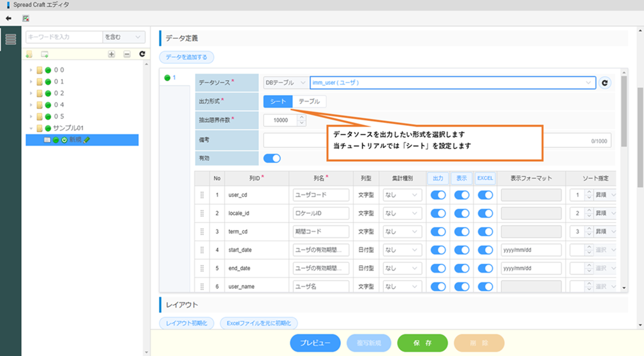The image size is (644, 356).
Task: Click the add folder icon in tree toolbar
Action: (x=29, y=54)
